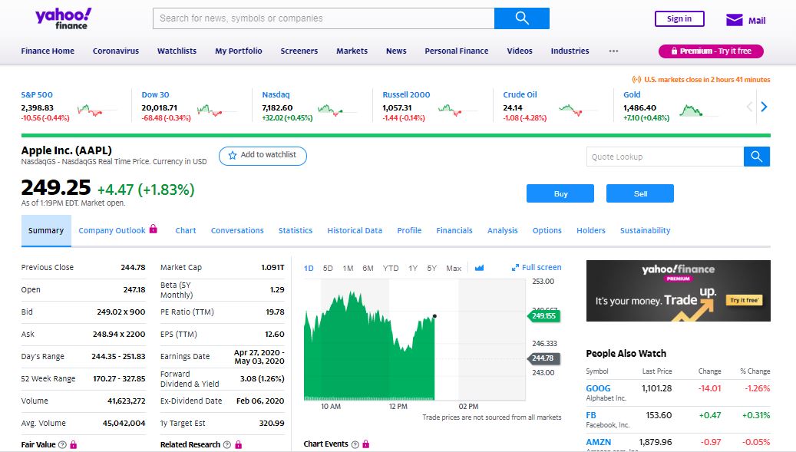
Task: Click the Premium - Try it free button
Action: (711, 51)
